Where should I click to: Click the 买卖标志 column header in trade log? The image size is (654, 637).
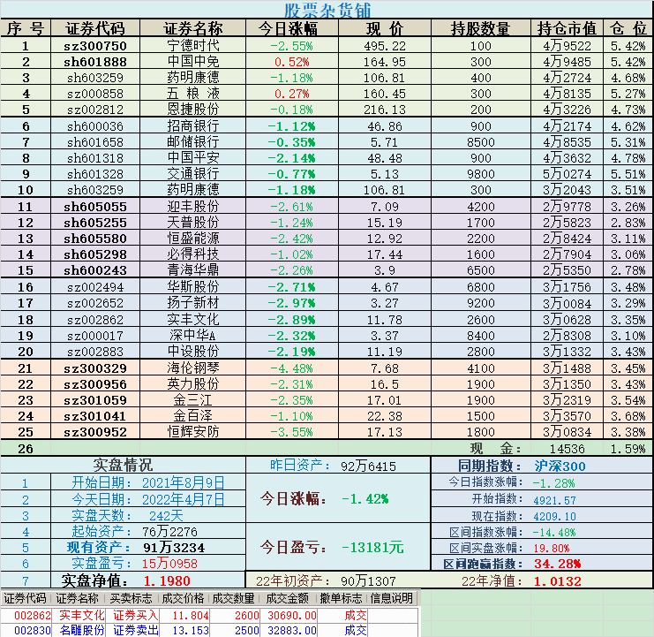pos(131,598)
